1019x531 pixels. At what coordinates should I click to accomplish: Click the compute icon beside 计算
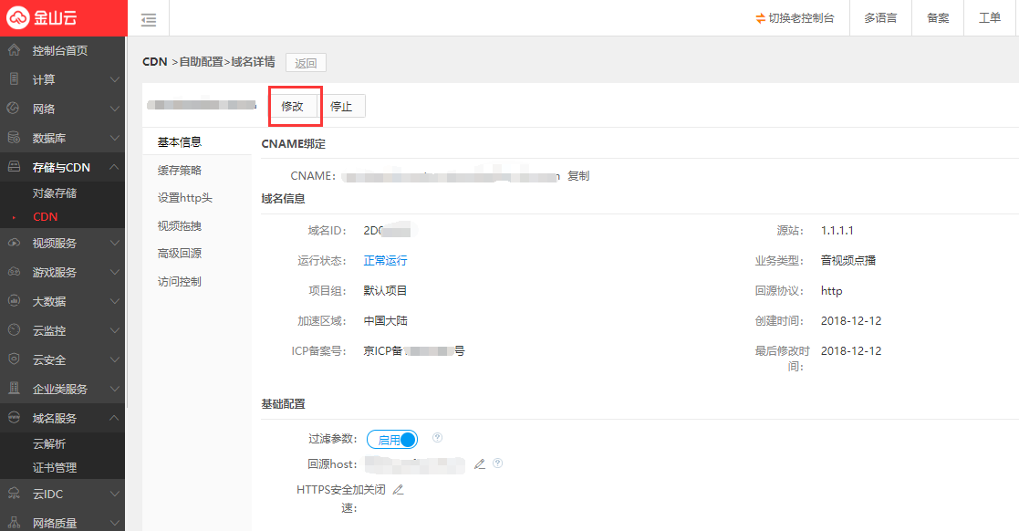point(14,79)
